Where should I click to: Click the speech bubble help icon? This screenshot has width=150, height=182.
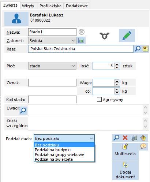pos(143,146)
